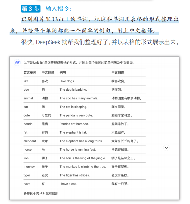Click the translation '大象很胖。'
The image size is (190, 204).
tap(119, 132)
